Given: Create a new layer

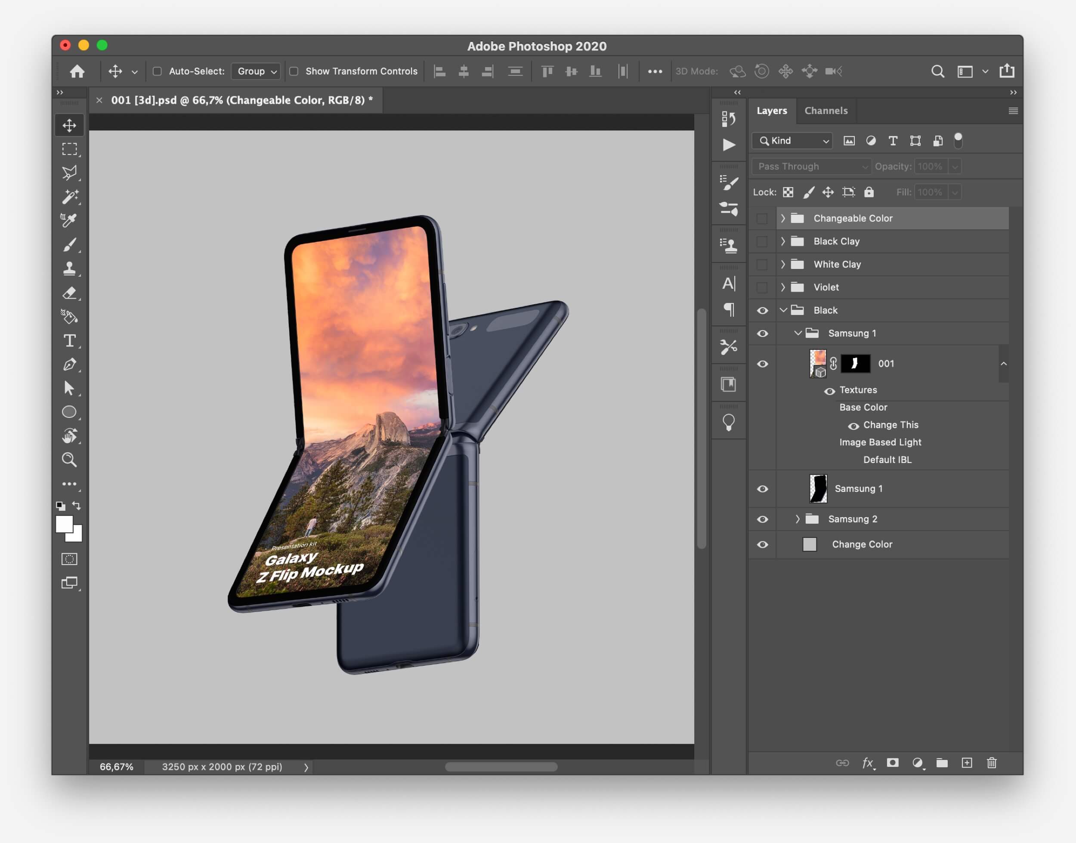Looking at the screenshot, I should click(x=967, y=763).
